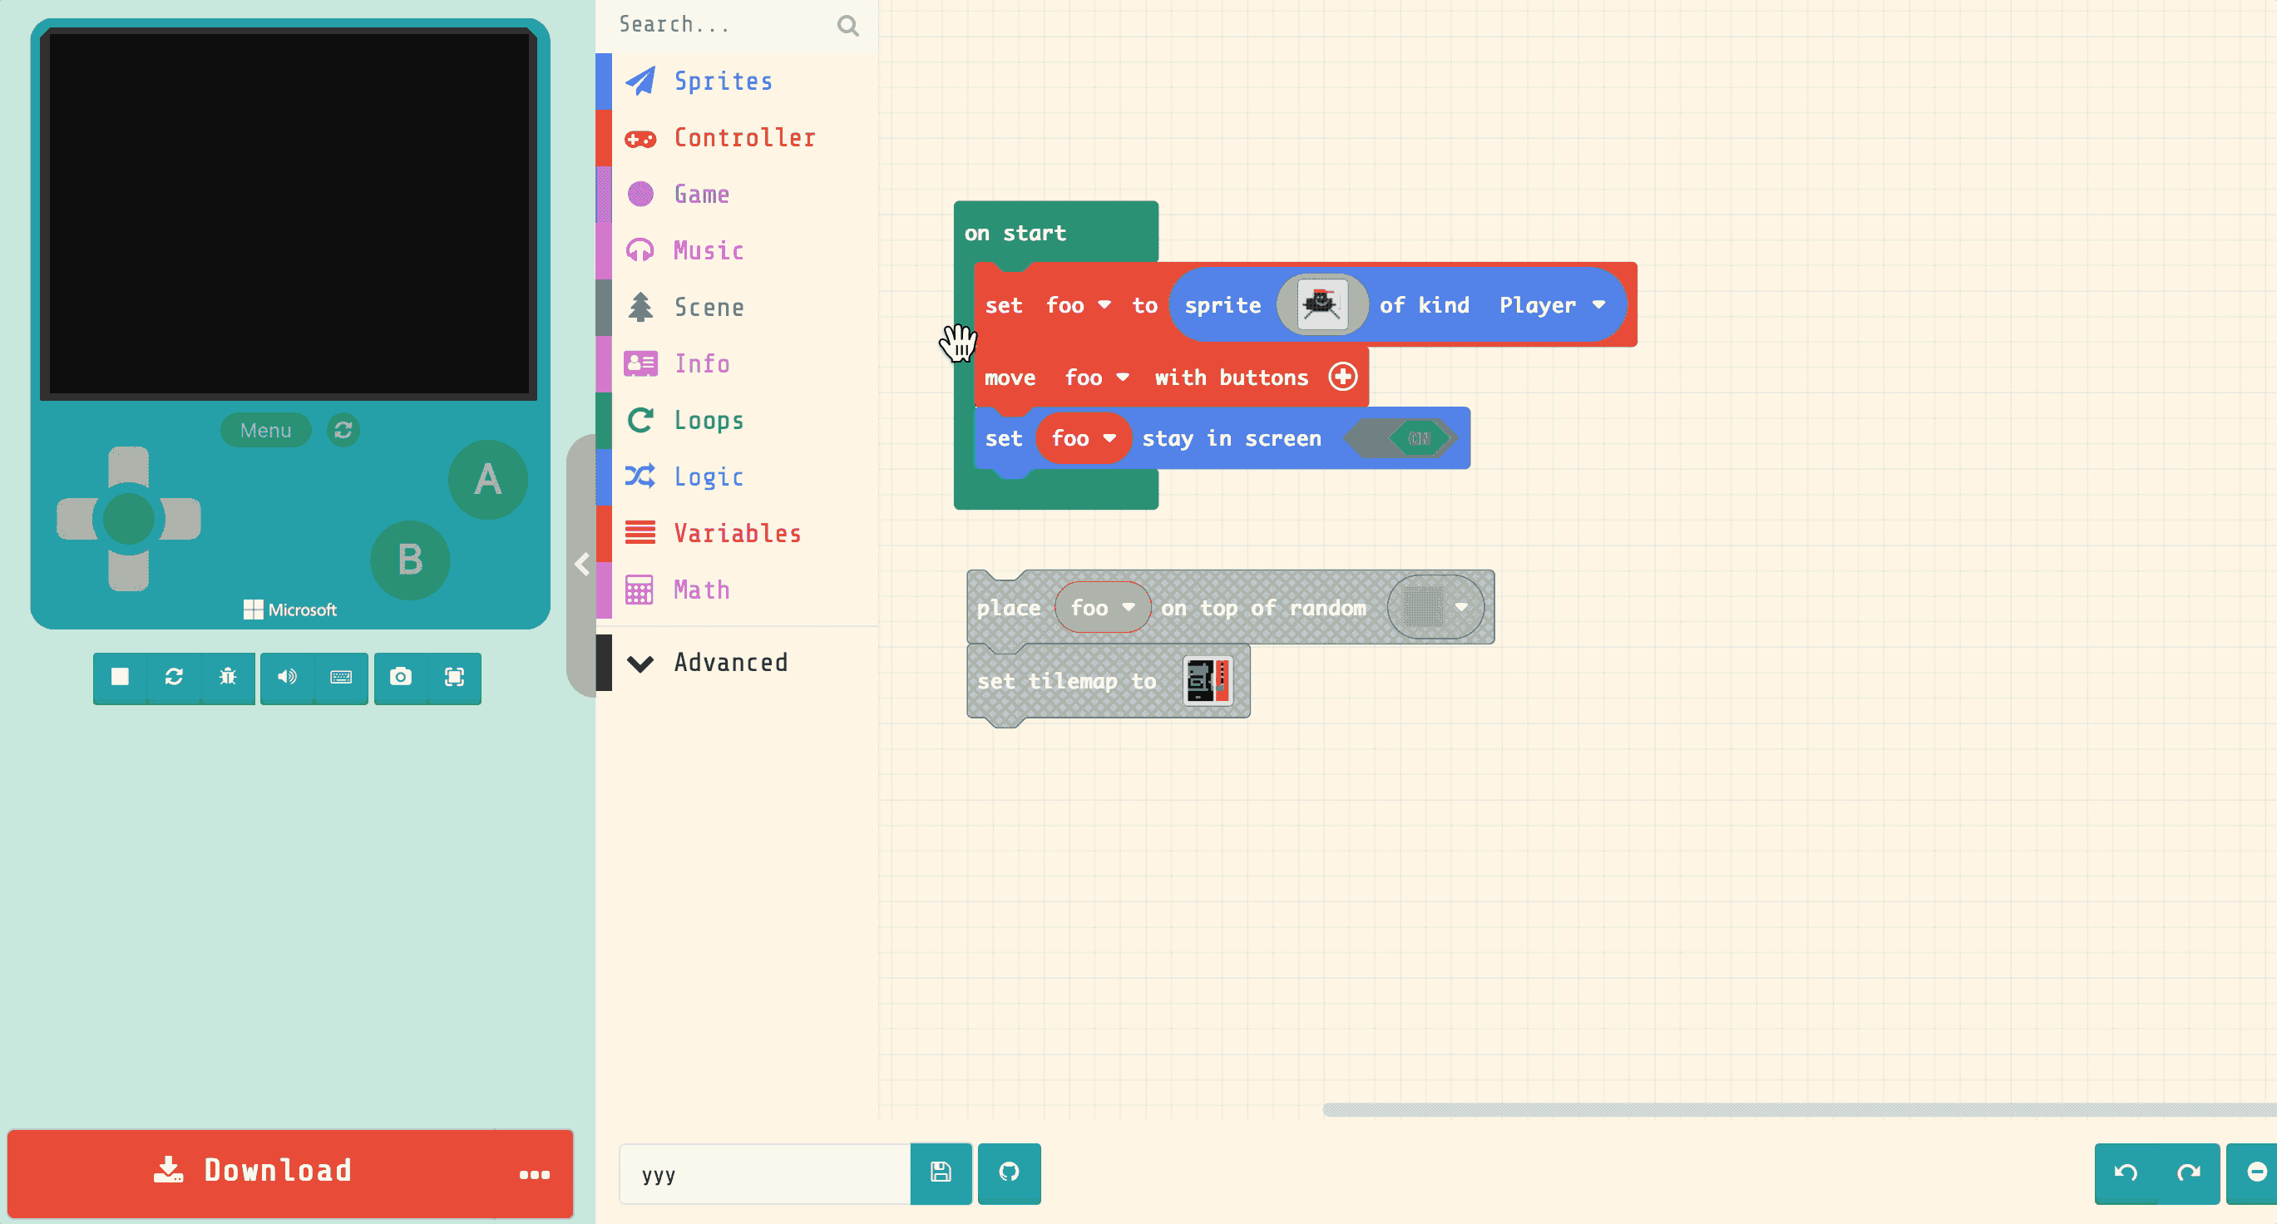
Task: Expand the Advanced toolbox section
Action: [x=730, y=663]
